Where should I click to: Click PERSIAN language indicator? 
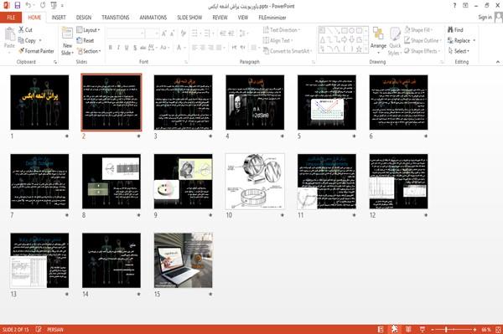pyautogui.click(x=55, y=330)
